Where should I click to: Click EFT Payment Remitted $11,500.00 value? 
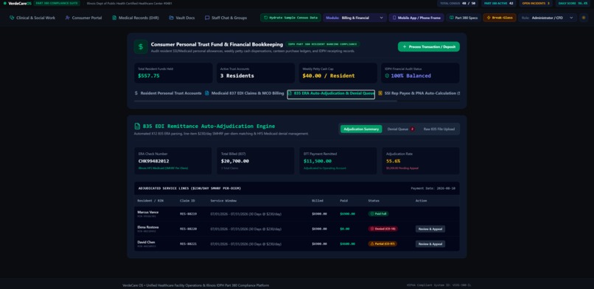pyautogui.click(x=318, y=161)
